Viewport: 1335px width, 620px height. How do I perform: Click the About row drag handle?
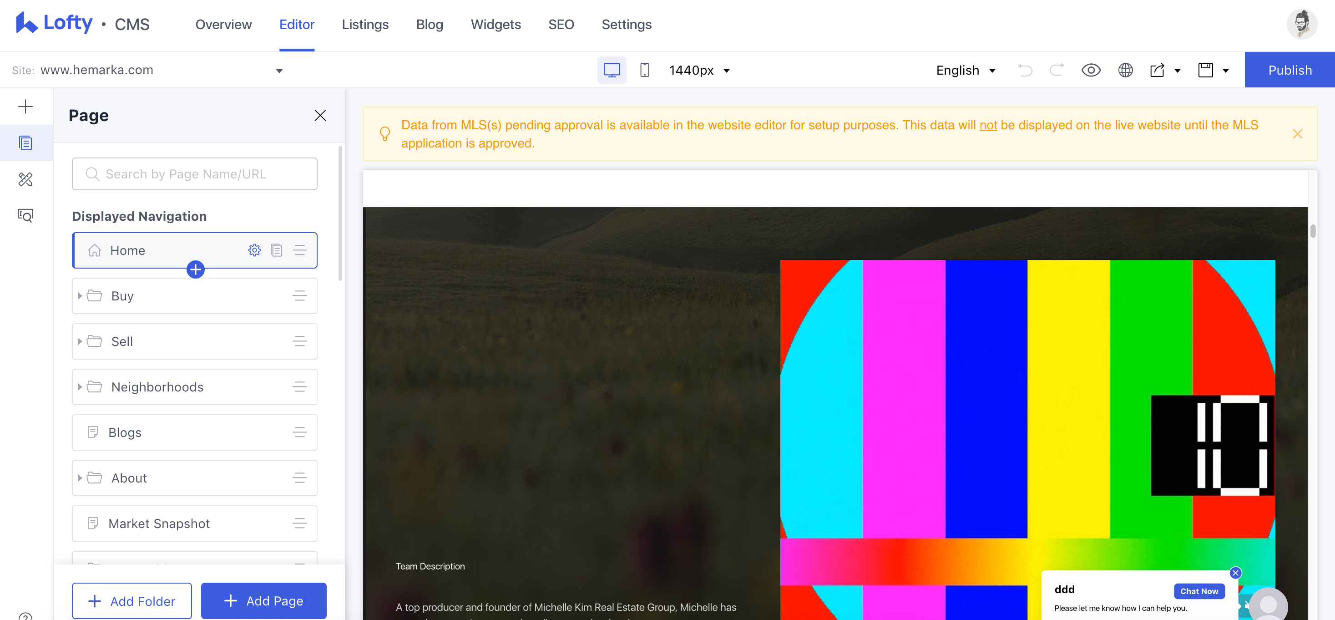click(299, 478)
